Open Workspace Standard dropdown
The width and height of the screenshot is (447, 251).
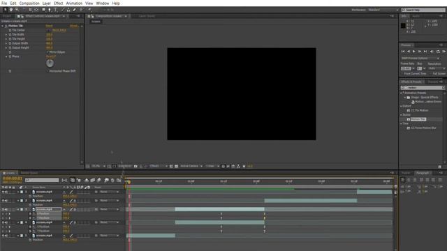[383, 10]
